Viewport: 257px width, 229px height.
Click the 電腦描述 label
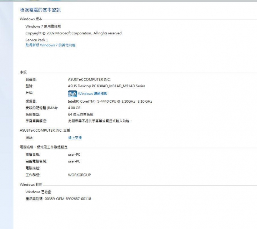(x=33, y=168)
